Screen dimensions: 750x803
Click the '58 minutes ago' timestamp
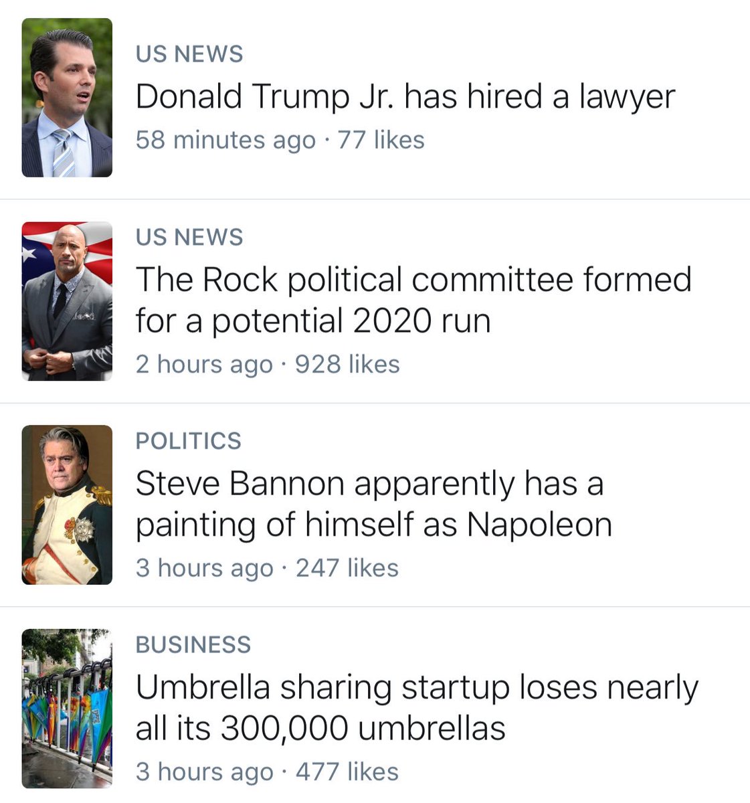(225, 140)
